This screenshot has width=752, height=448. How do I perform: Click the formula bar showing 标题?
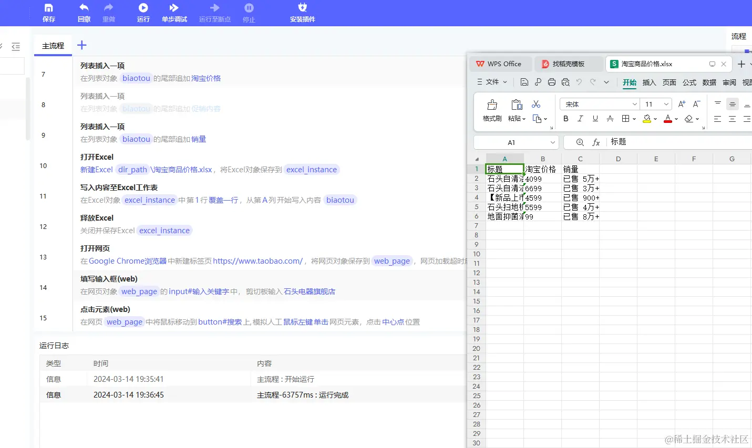pos(680,142)
